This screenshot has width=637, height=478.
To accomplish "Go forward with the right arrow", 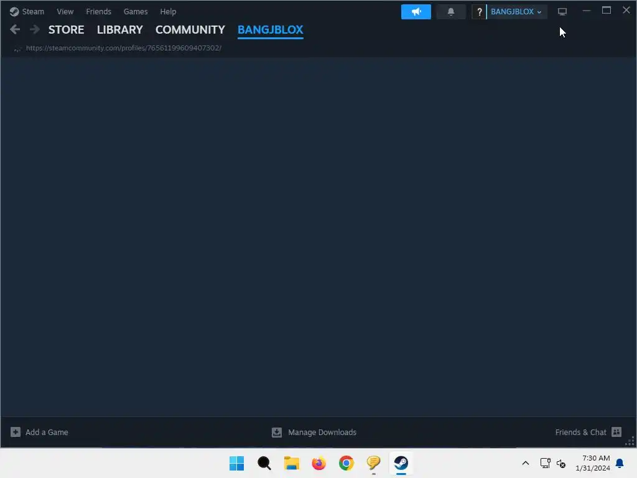I will point(35,30).
